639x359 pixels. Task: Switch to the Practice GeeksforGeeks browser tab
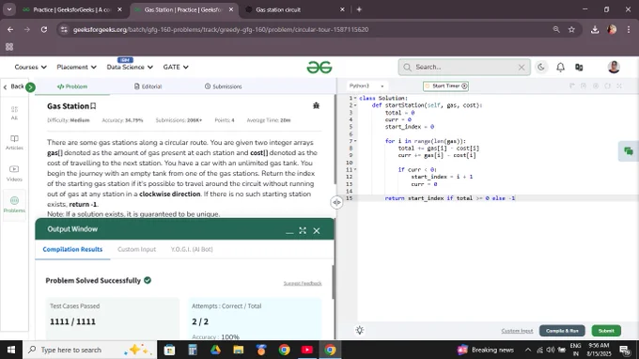(72, 9)
